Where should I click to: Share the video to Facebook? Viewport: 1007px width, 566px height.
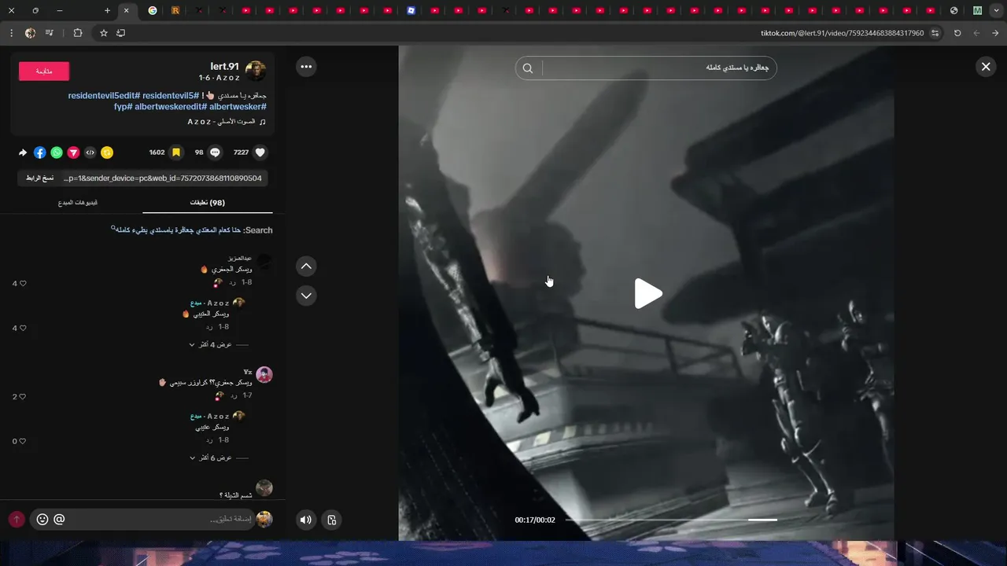coord(40,153)
